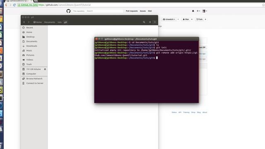The width and height of the screenshot is (265, 149).
Task: Open Gist in GitHub header
Action: (150, 11)
